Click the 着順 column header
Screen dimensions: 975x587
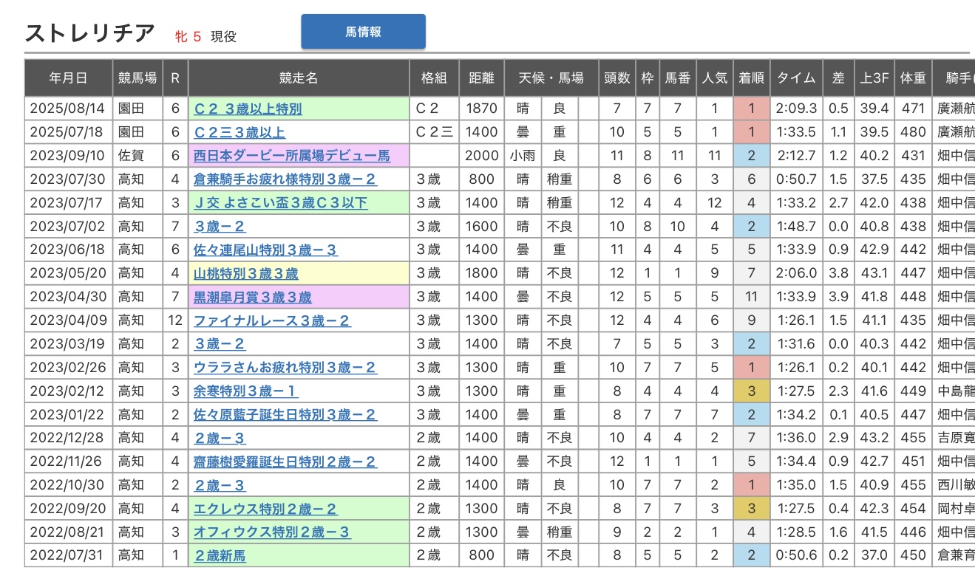[751, 78]
